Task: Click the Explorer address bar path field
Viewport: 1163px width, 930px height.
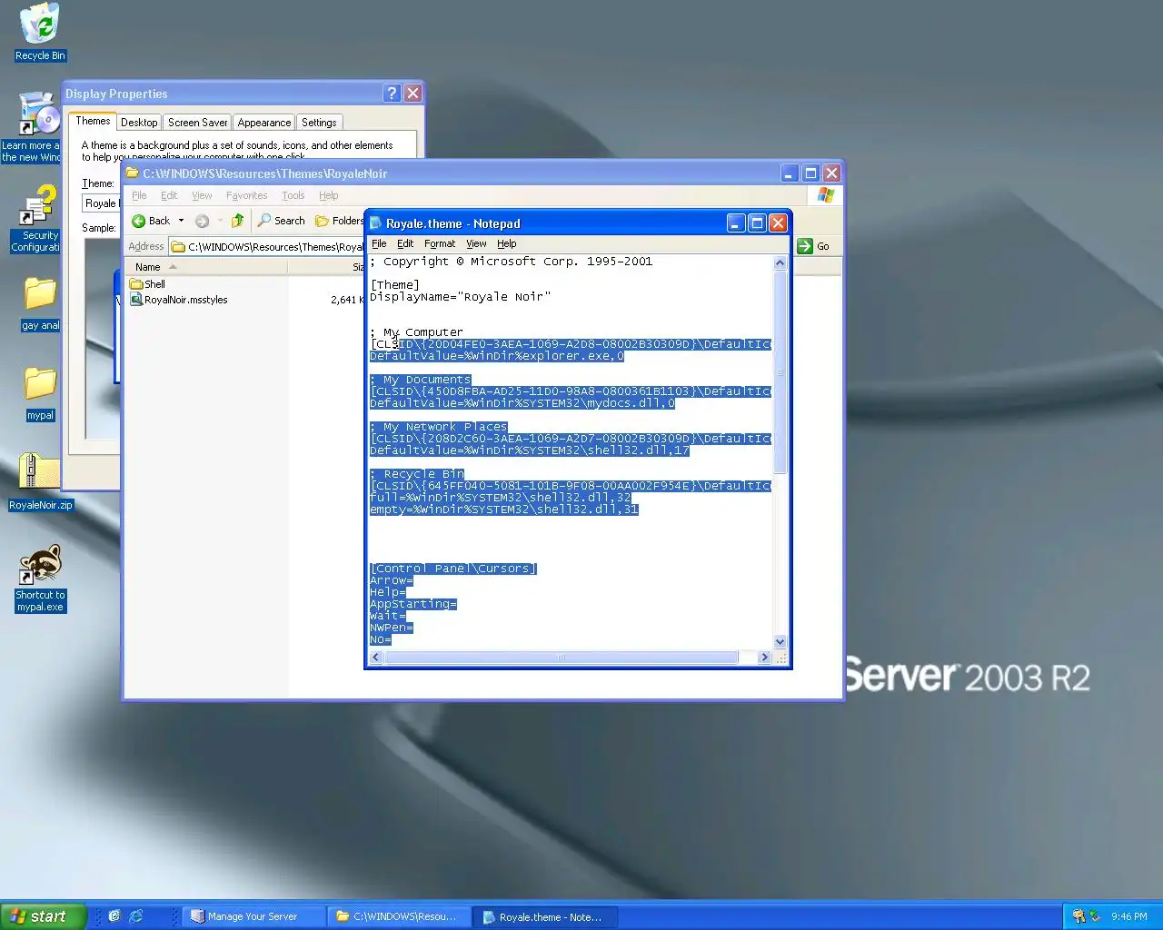Action: [x=267, y=246]
